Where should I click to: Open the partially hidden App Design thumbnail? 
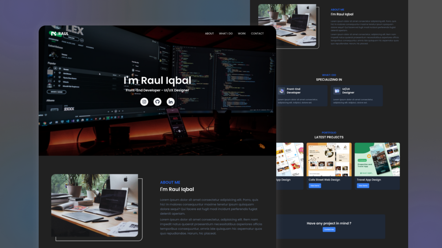[290, 159]
